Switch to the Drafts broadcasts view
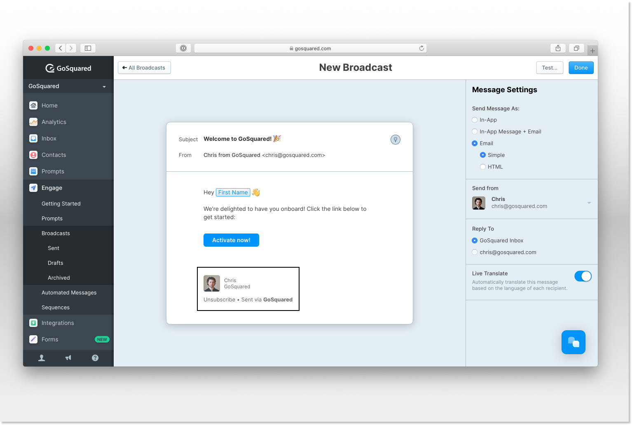632x425 pixels. (56, 263)
